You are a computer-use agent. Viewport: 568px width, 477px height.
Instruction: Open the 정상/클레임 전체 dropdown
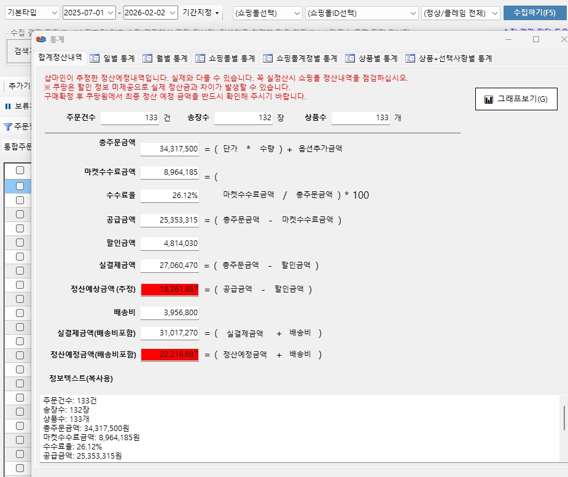[495, 13]
